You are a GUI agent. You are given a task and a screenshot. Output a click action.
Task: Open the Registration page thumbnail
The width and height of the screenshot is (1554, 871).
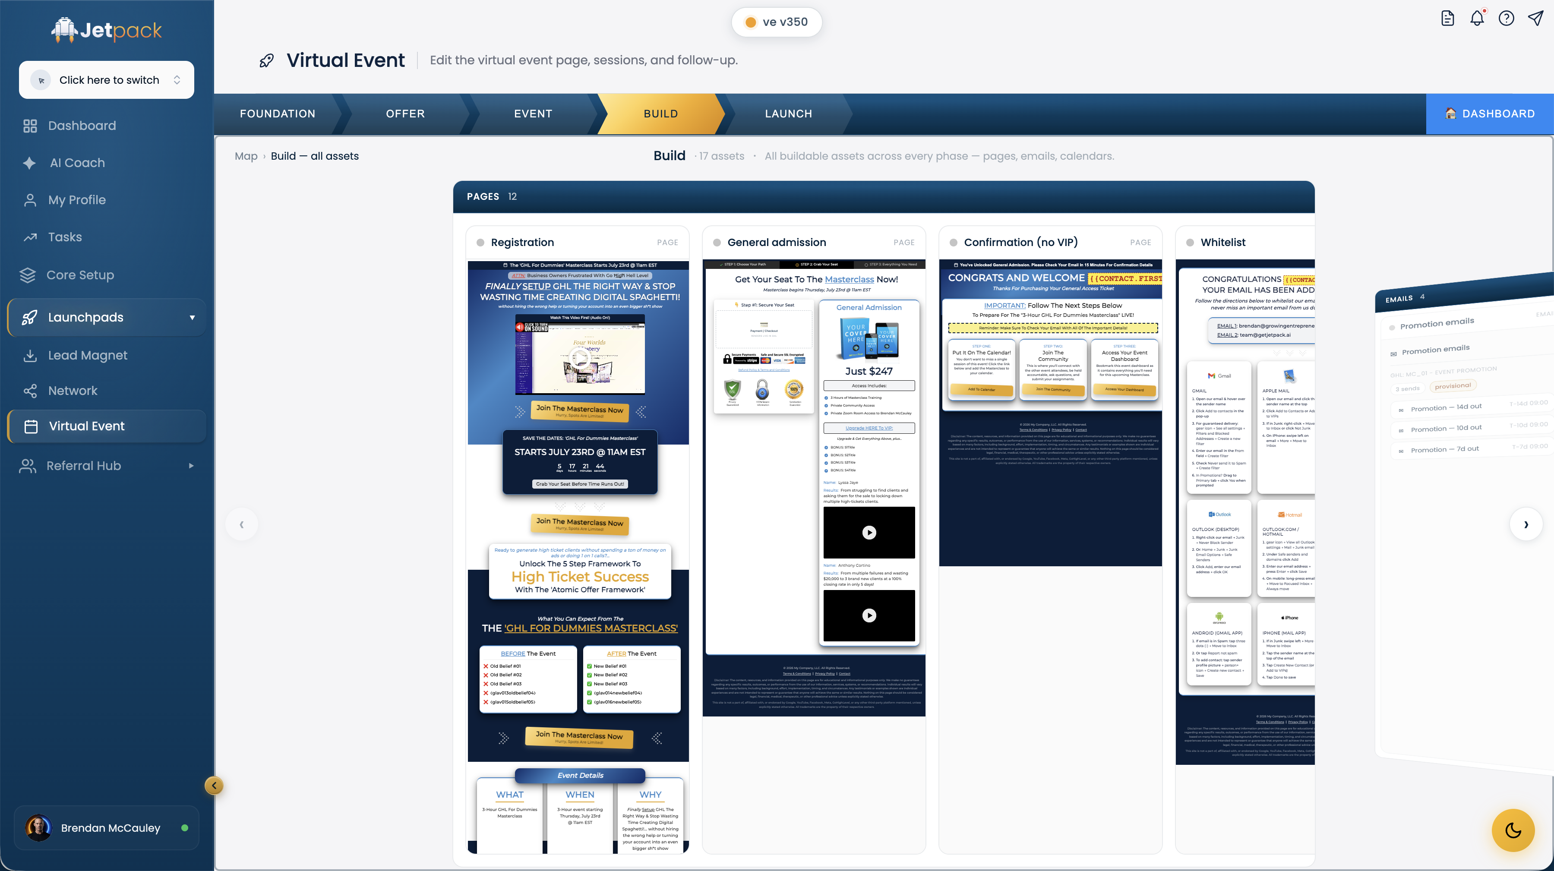[x=578, y=556]
